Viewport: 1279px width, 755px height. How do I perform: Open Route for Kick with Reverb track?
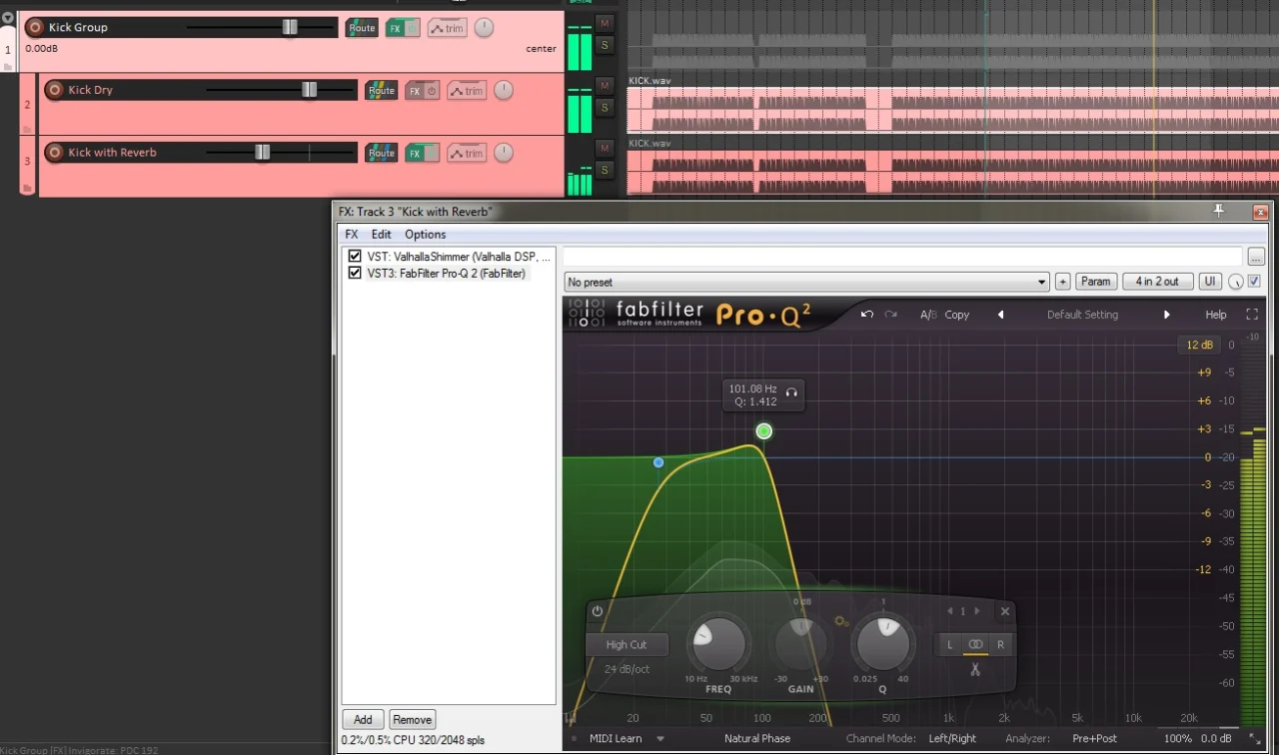[381, 153]
